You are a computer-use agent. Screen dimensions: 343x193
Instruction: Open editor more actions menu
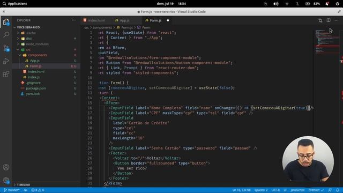tap(337, 20)
